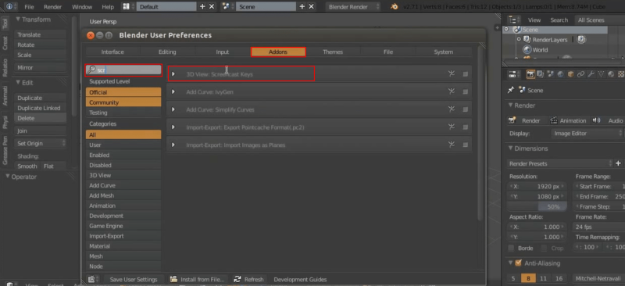The image size is (625, 286).
Task: Expand the Export Pointcache Format entry
Action: tap(173, 127)
